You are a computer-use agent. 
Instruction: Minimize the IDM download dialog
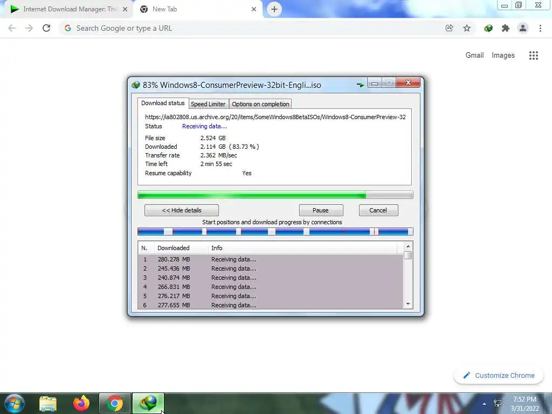(375, 83)
